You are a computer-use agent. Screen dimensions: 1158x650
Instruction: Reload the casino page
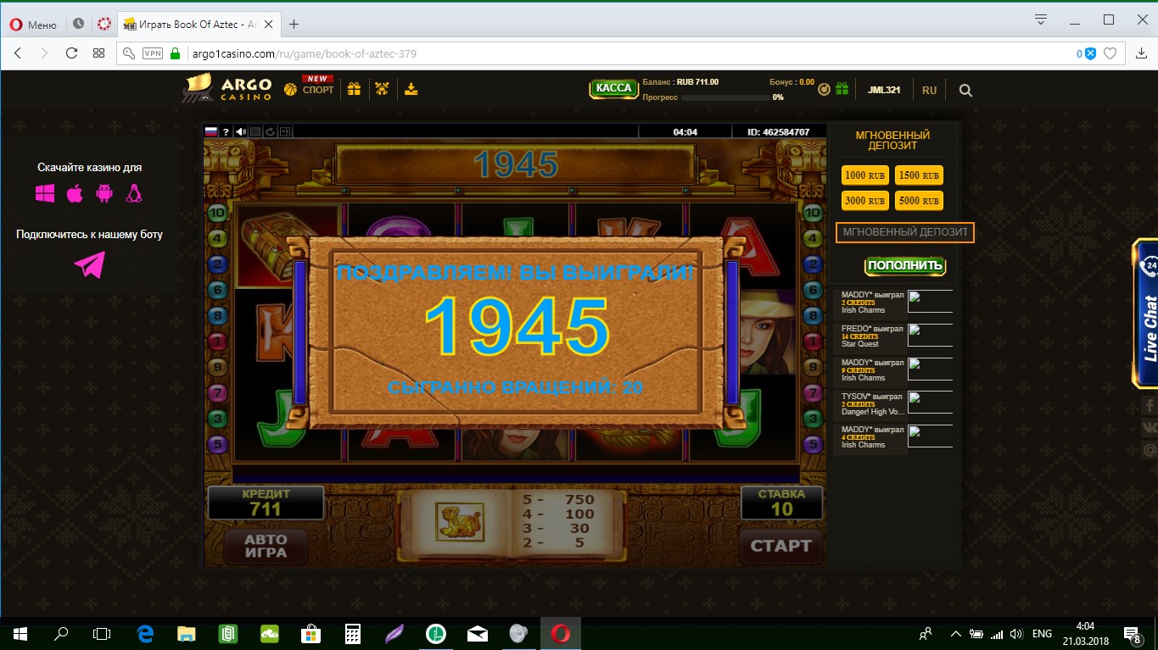coord(72,53)
